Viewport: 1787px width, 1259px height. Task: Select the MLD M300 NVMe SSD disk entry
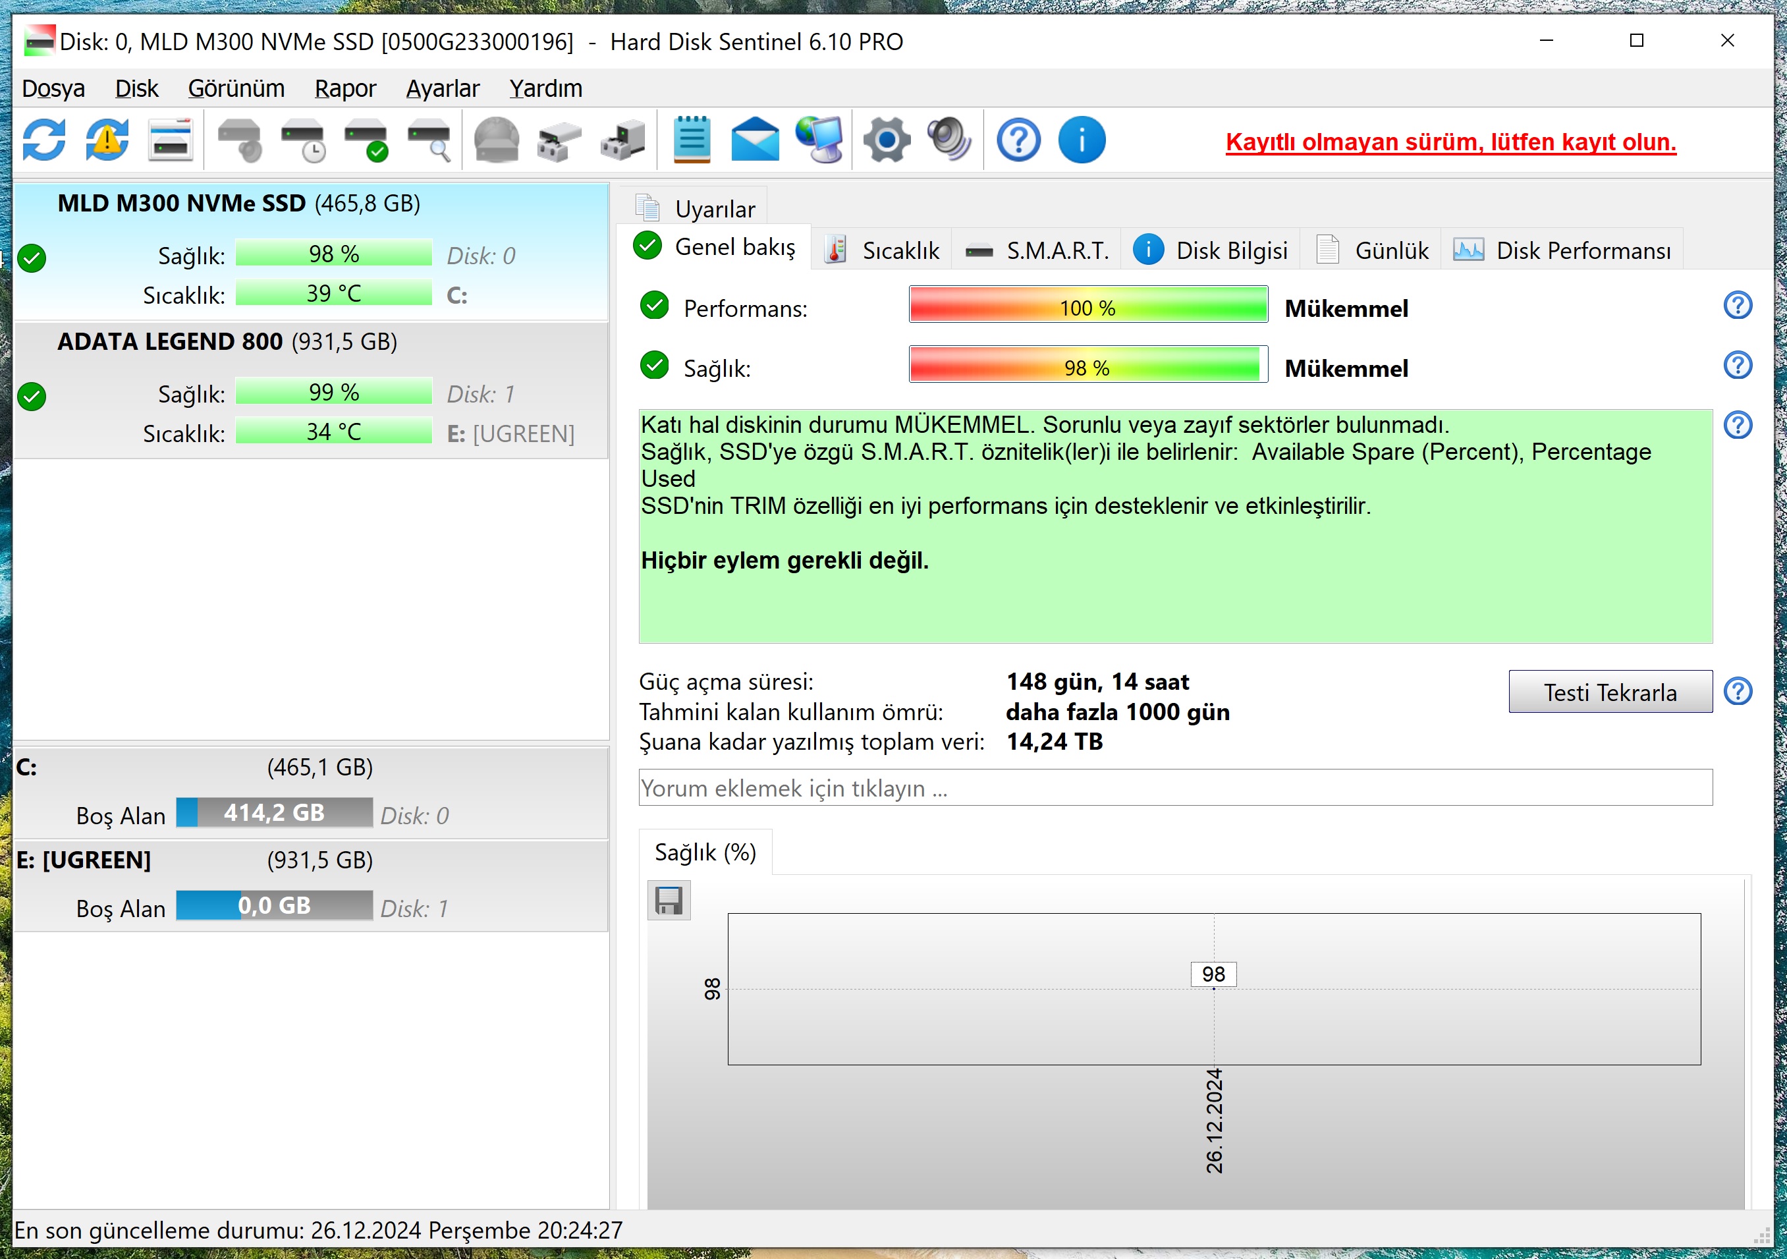coord(312,252)
